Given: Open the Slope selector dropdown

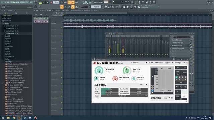Looking at the screenshot, I should (124, 96).
